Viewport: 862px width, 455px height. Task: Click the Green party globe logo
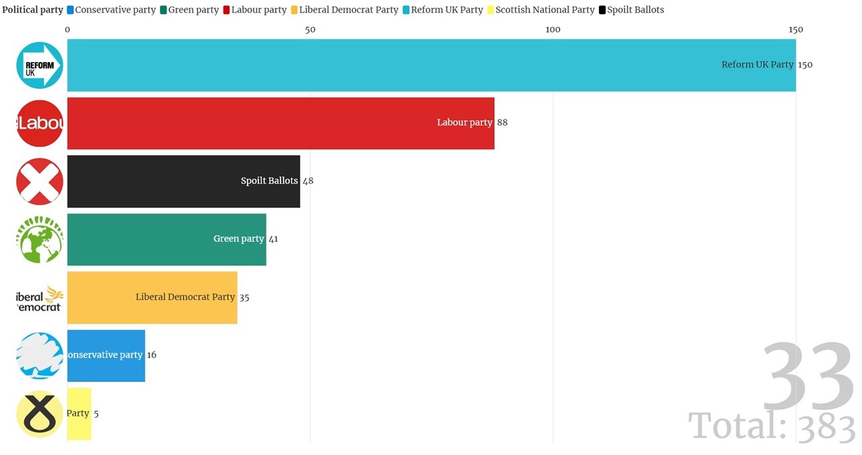click(39, 239)
